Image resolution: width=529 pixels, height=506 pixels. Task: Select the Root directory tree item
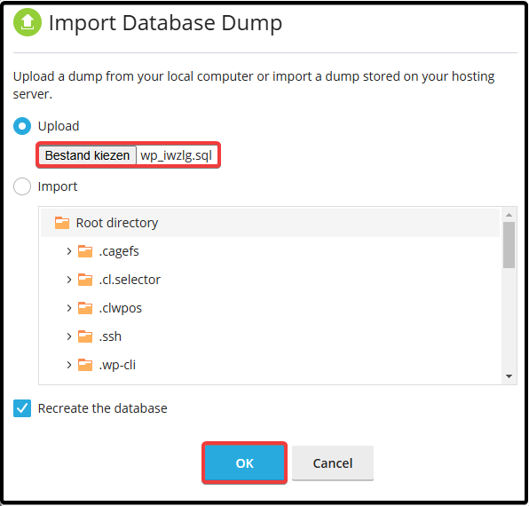pos(270,223)
